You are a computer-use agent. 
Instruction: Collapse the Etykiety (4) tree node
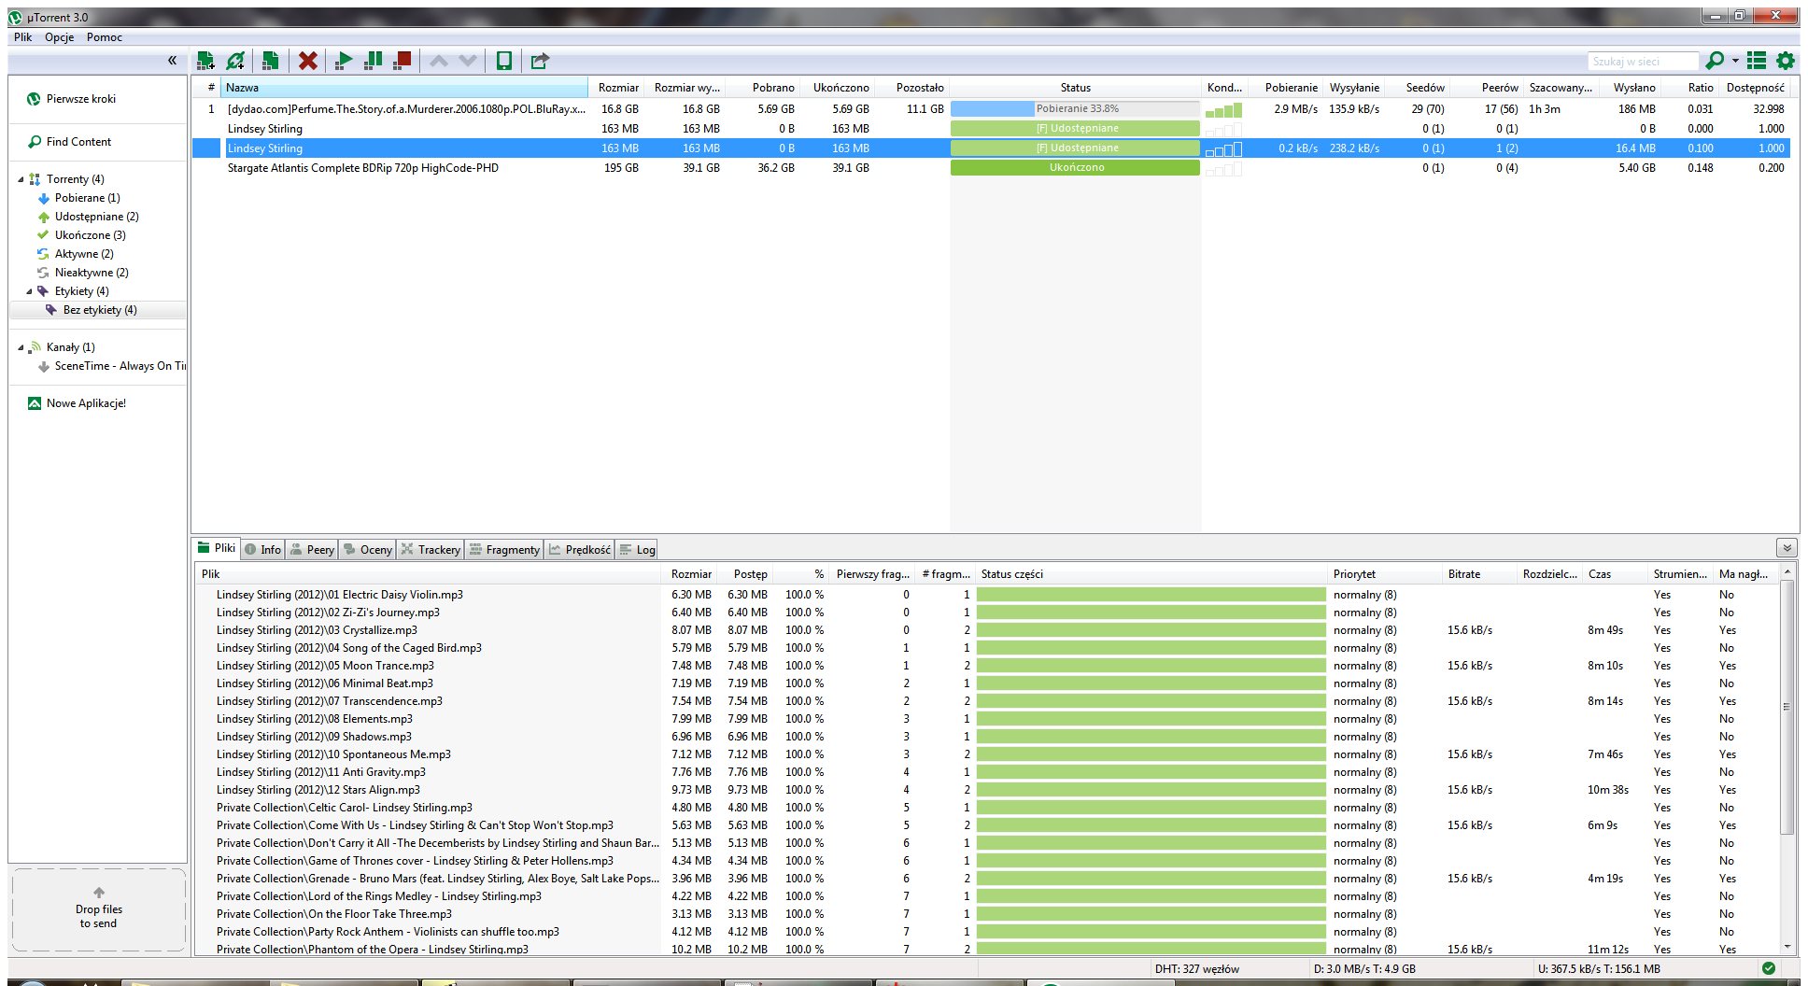29,291
